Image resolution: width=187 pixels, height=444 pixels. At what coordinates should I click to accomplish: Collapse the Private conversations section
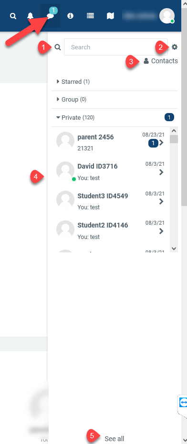114,117
